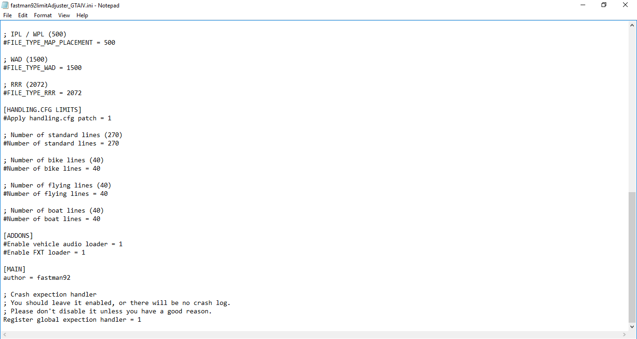Click the #FILE_TYPE_WAD = 1500 line
The width and height of the screenshot is (637, 339).
tap(42, 68)
